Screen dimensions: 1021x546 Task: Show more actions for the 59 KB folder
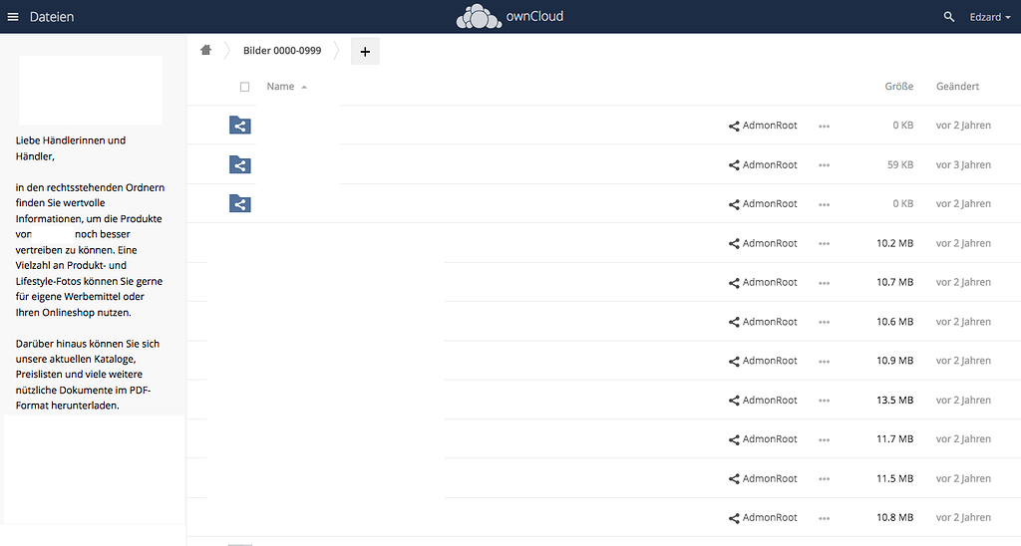pyautogui.click(x=824, y=165)
